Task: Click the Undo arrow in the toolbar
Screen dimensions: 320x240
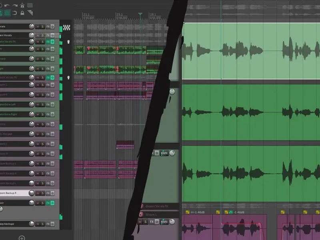Action: [x=7, y=6]
